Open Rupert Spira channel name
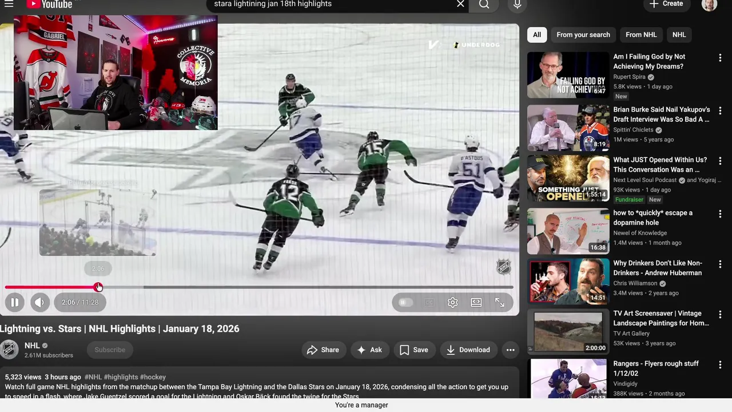732x412 pixels. click(x=629, y=77)
